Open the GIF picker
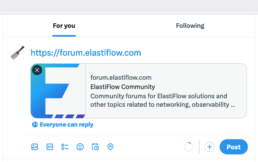Screen dimensions: 258x162 [x=50, y=147]
